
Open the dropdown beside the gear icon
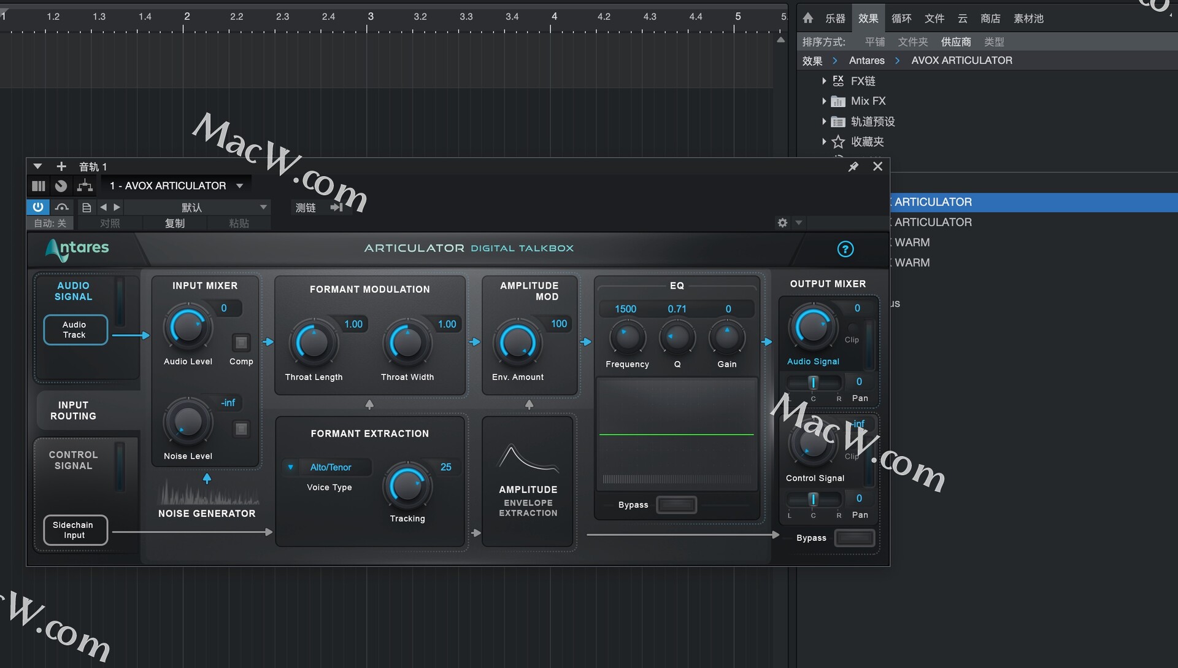(799, 223)
